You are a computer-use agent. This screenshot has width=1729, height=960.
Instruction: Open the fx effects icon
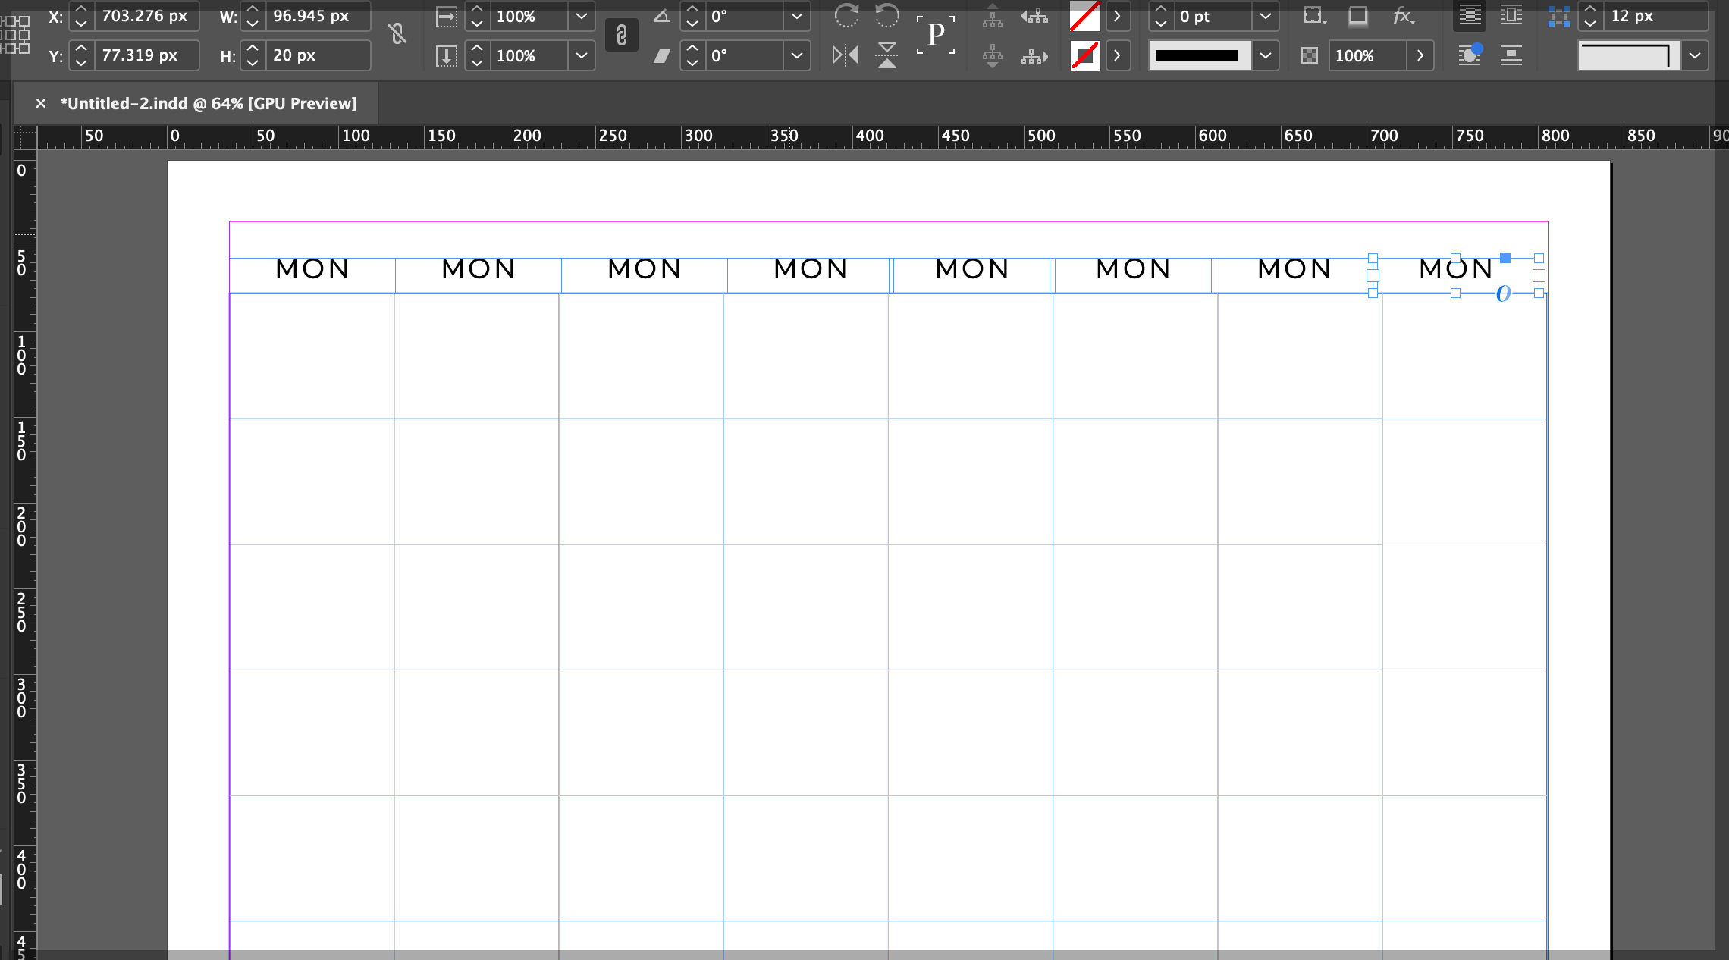[1403, 15]
